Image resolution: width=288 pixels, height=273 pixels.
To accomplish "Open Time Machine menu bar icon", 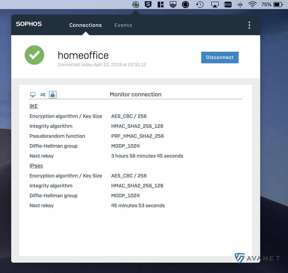I will (x=200, y=4).
